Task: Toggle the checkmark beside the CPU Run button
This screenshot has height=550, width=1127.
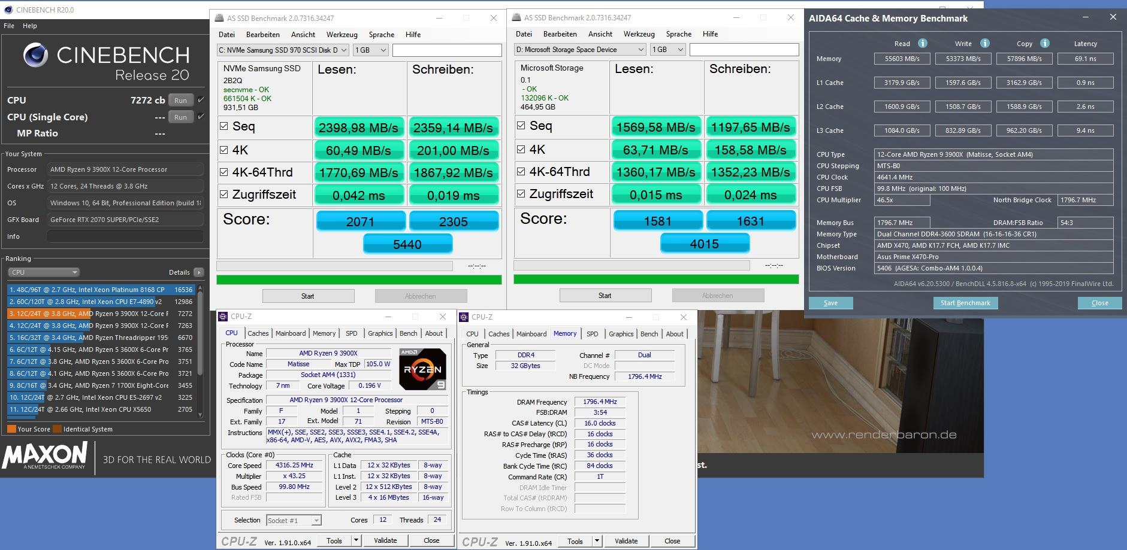Action: 201,100
